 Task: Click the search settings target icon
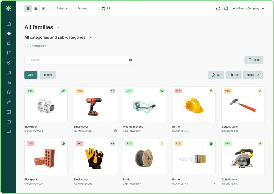(130, 60)
